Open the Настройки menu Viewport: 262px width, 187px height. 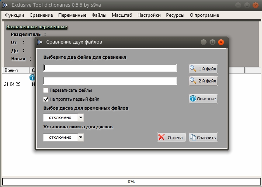point(149,15)
